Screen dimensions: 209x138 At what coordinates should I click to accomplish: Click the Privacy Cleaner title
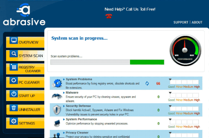(x=77, y=133)
